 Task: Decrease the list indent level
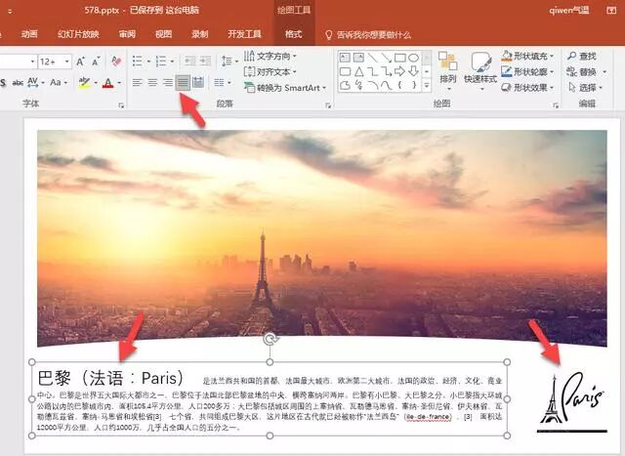click(x=190, y=61)
